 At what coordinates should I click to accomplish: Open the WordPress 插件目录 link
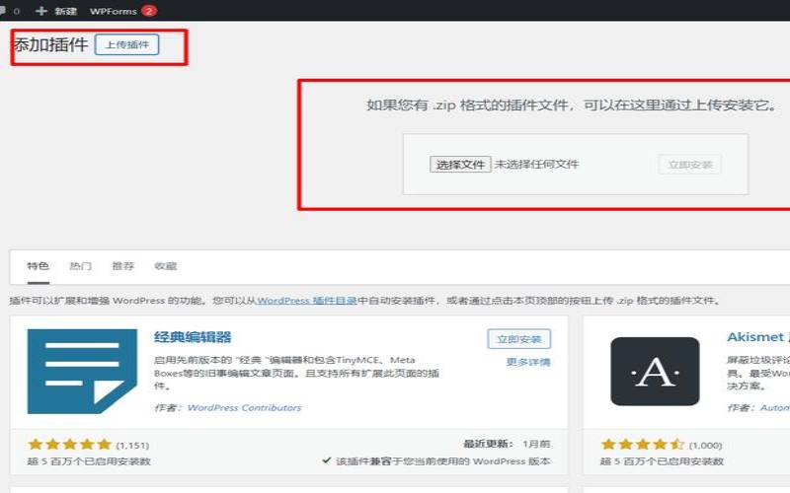pyautogui.click(x=307, y=301)
